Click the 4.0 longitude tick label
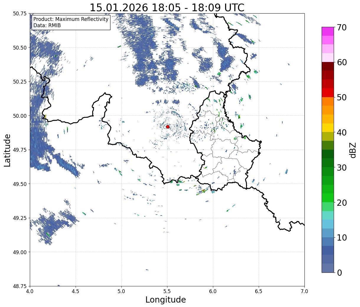Image resolution: width=360 pixels, height=307 pixels. tap(30, 291)
